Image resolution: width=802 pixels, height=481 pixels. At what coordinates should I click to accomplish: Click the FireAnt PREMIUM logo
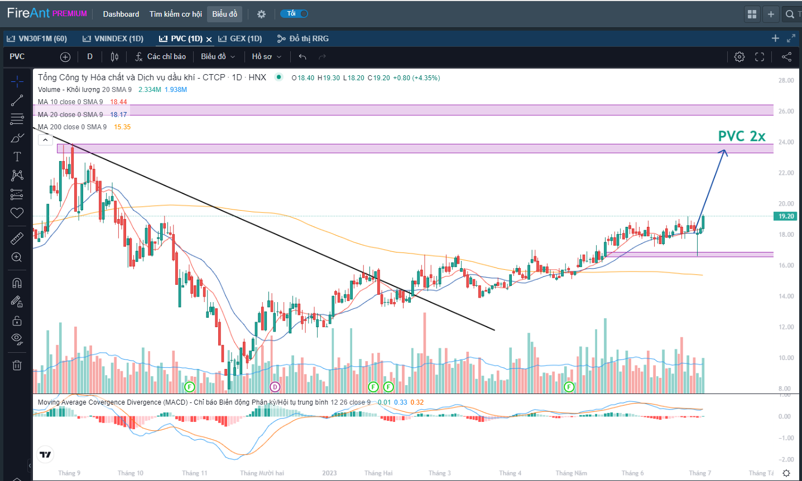click(x=47, y=13)
